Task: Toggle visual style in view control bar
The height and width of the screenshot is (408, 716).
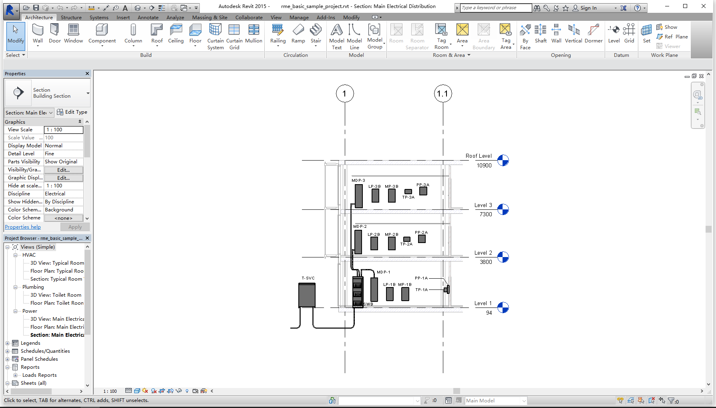Action: coord(137,391)
